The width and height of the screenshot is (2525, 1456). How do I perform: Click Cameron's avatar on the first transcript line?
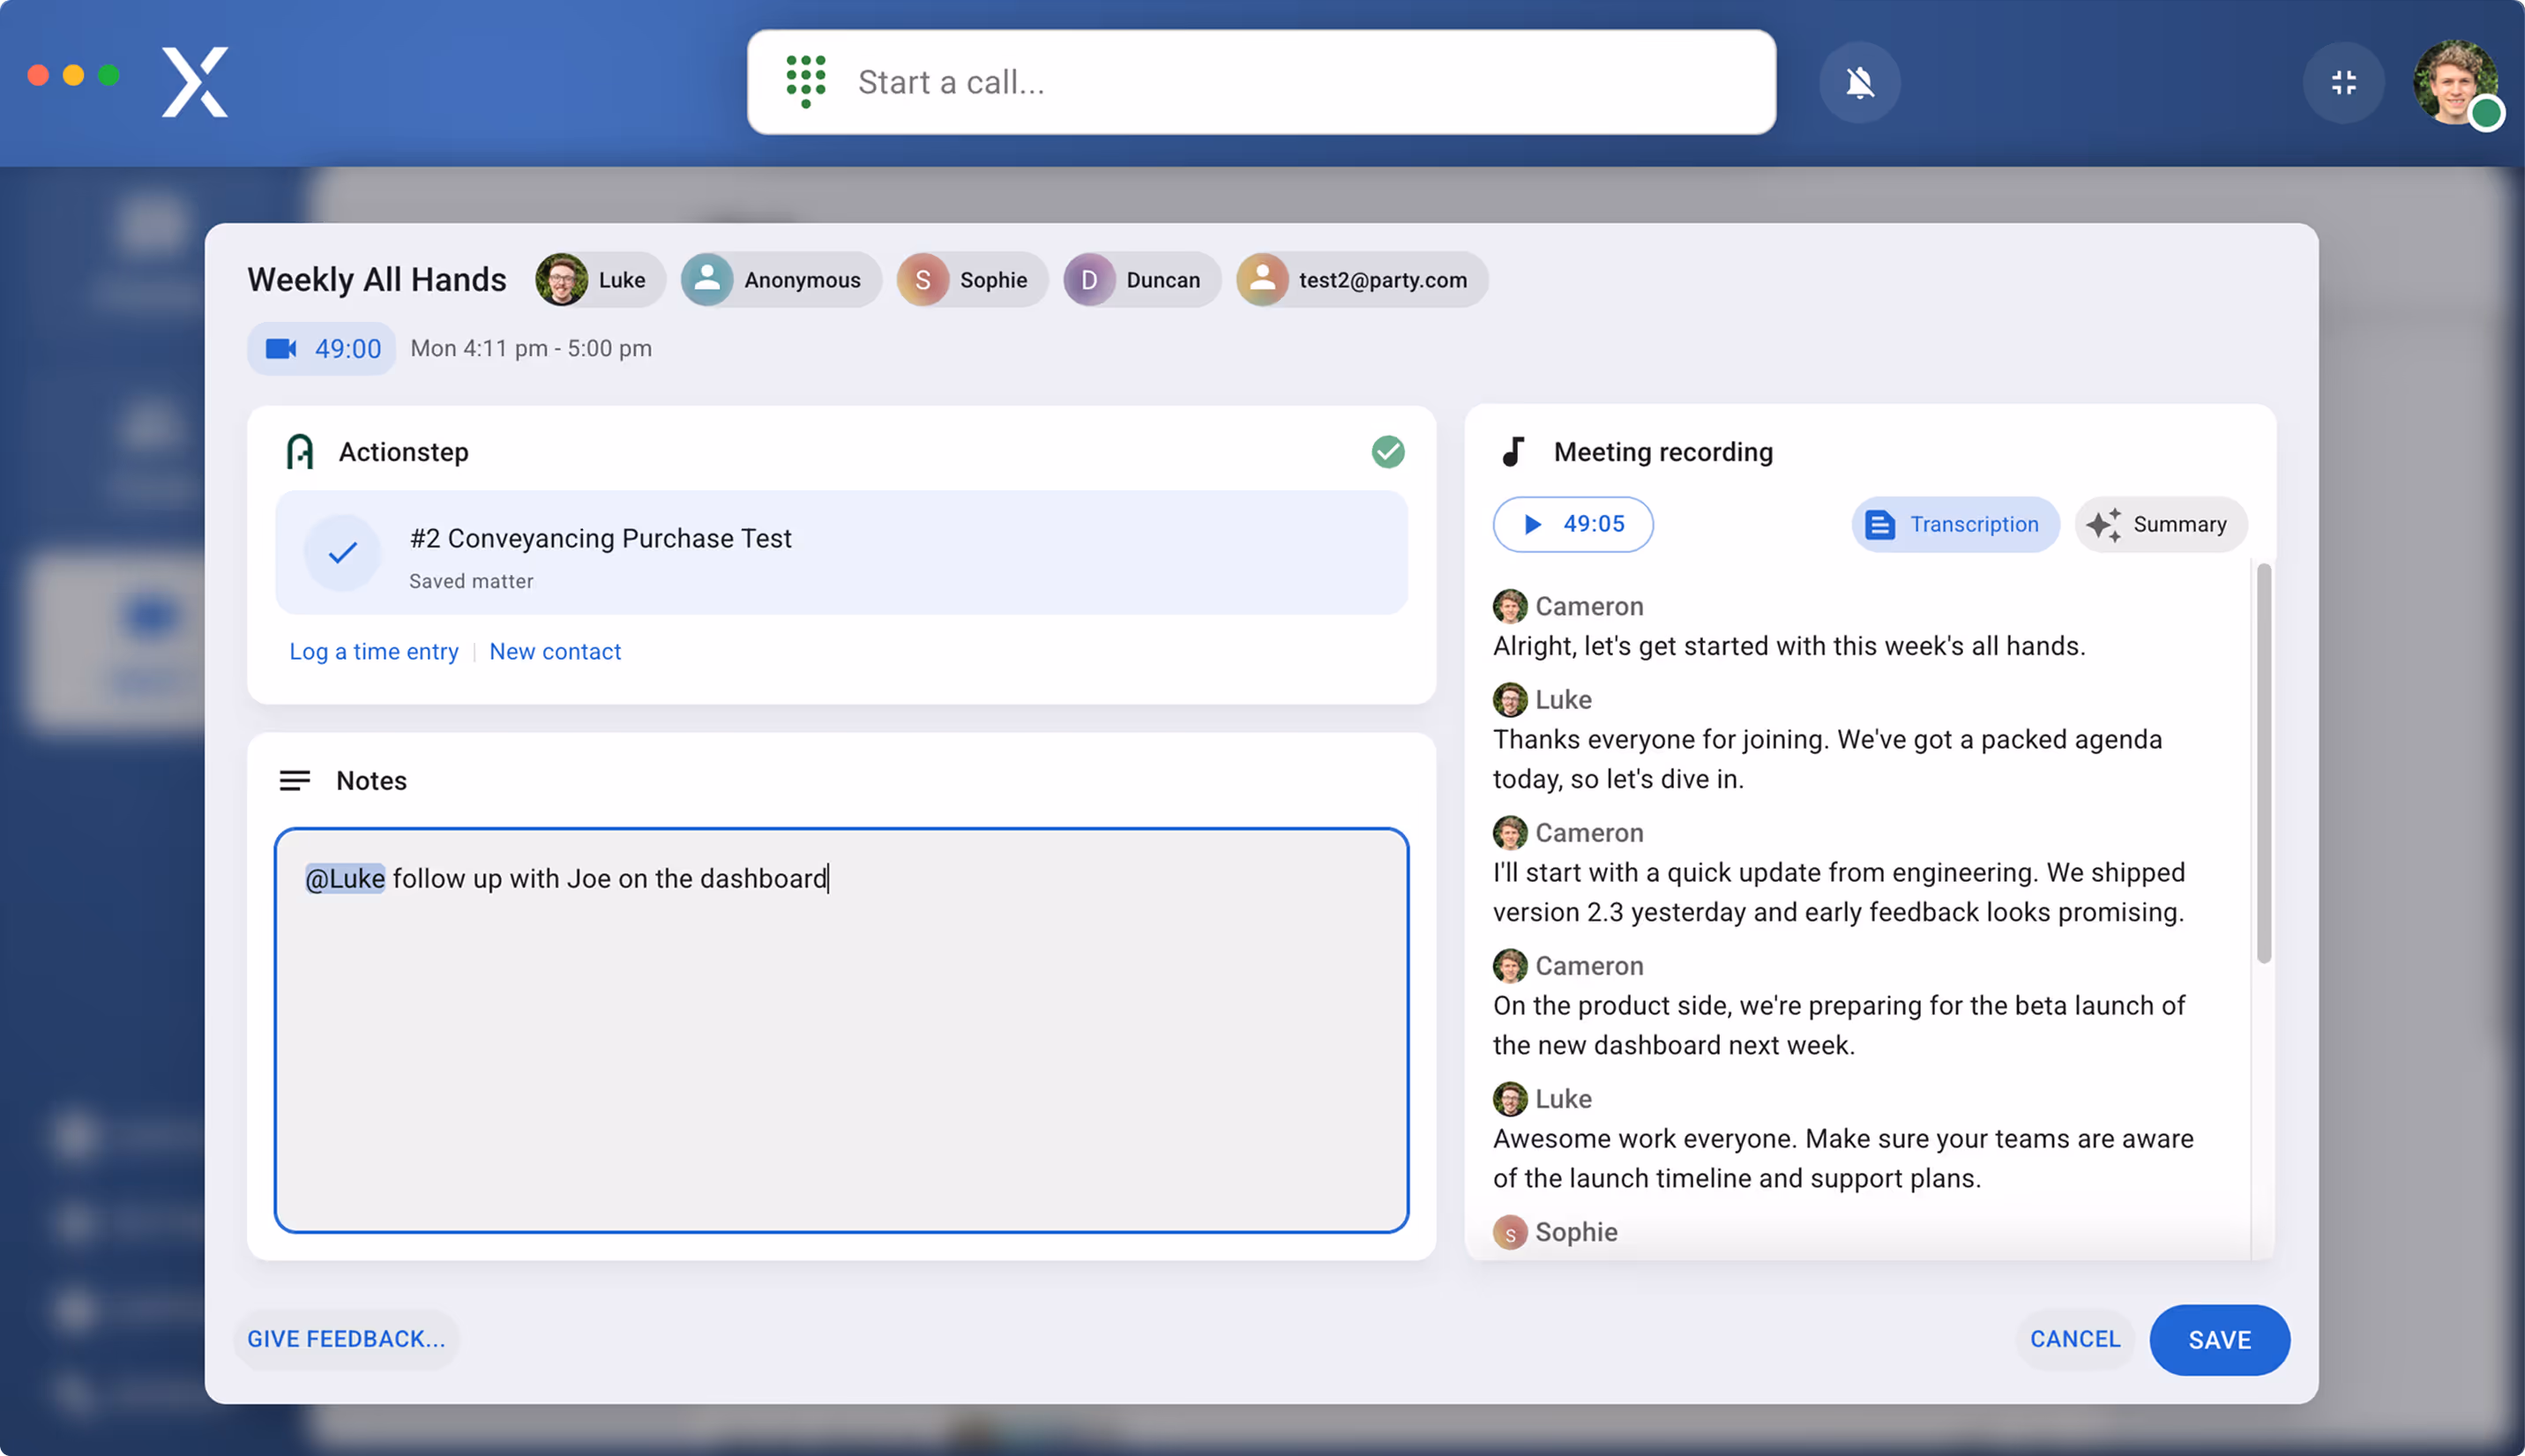1510,606
